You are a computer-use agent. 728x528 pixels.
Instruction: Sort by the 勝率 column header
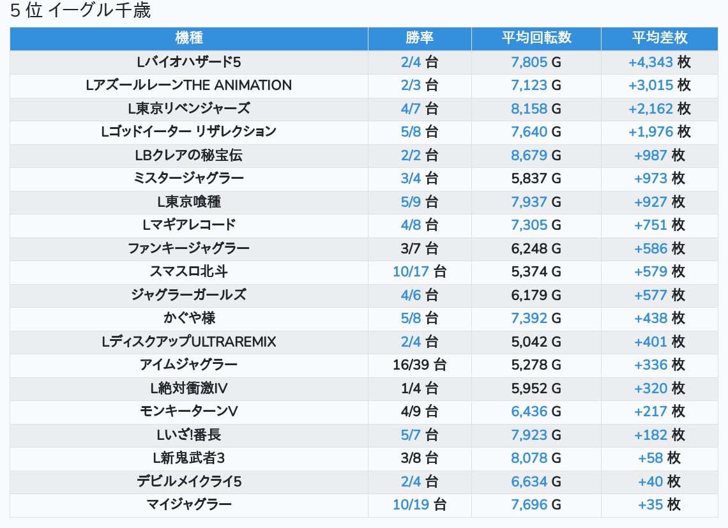420,38
